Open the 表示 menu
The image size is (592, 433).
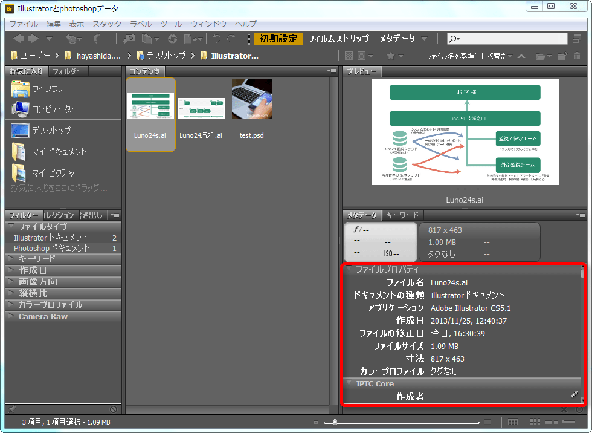[77, 24]
